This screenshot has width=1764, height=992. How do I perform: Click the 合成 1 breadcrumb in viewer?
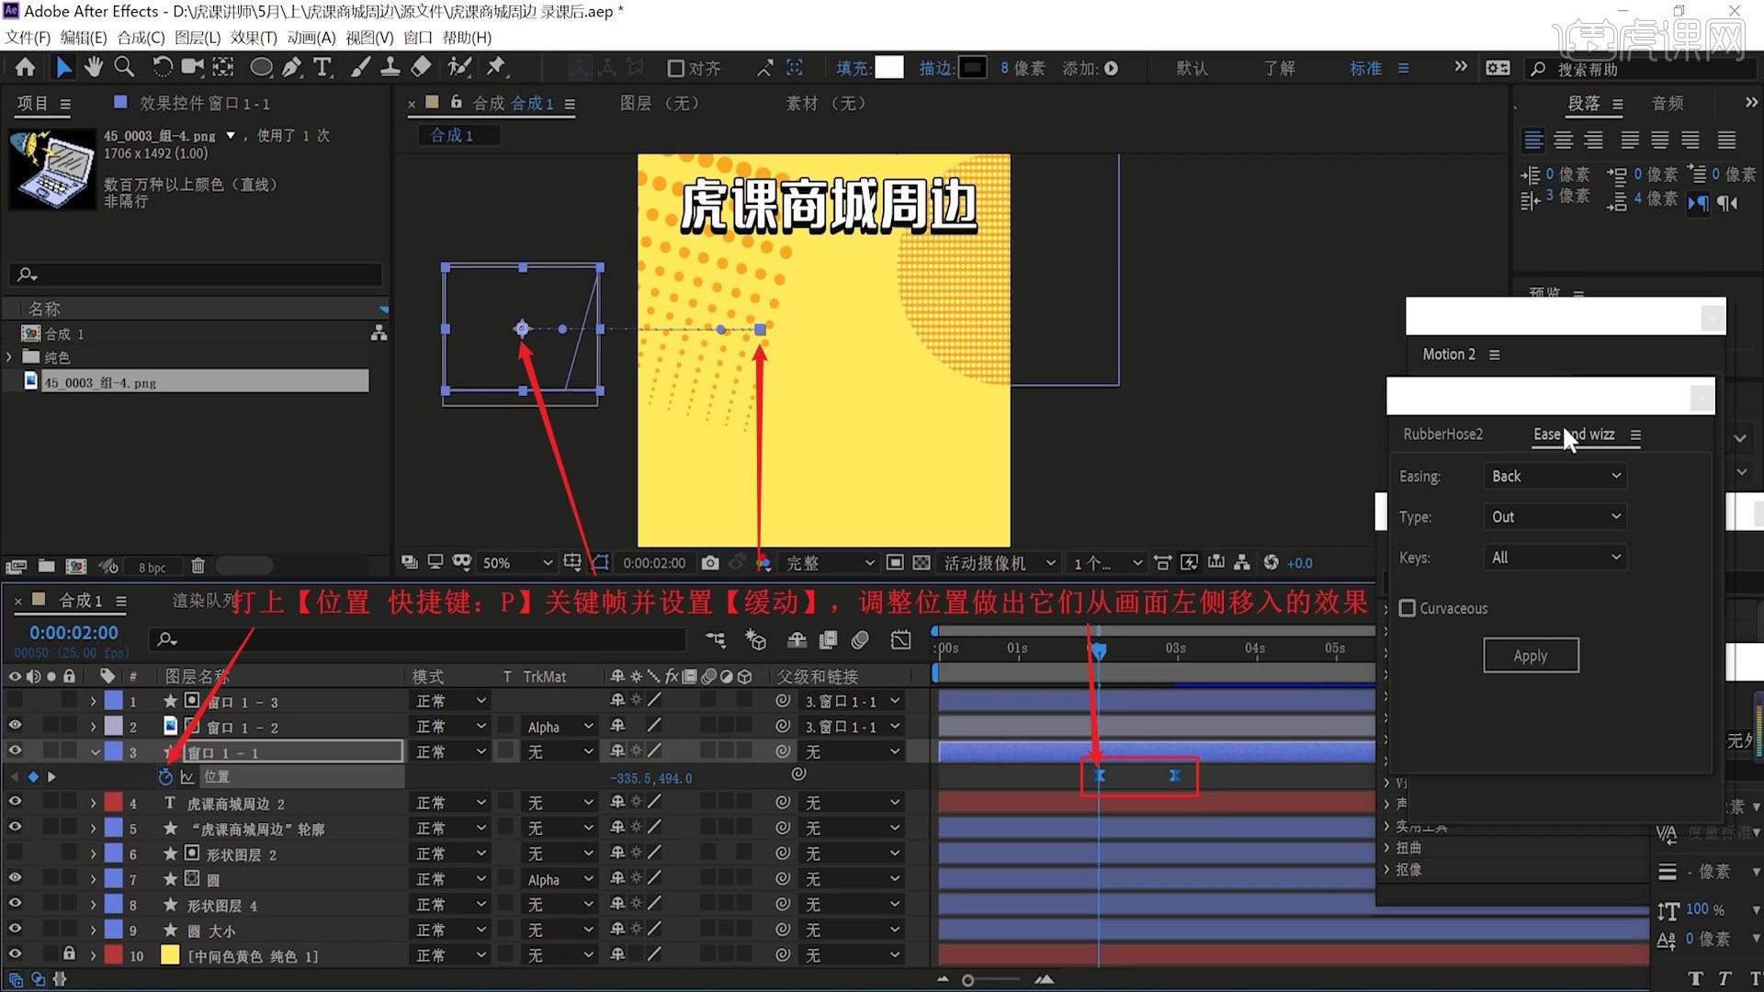pyautogui.click(x=453, y=135)
